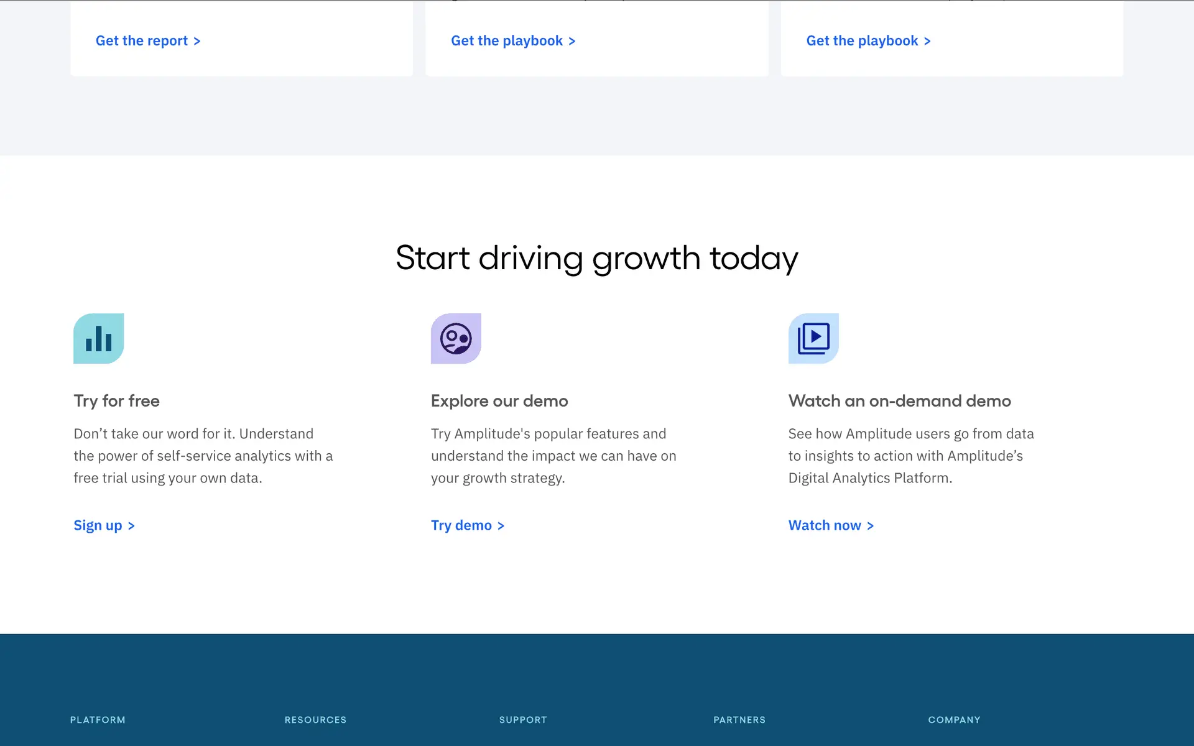The width and height of the screenshot is (1194, 746).
Task: Click the Watch now link
Action: click(x=825, y=525)
